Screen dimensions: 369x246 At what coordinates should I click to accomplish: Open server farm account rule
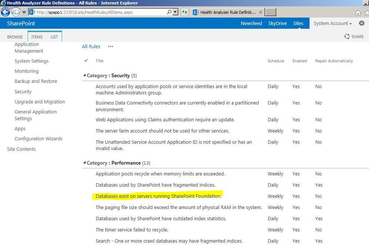162,131
